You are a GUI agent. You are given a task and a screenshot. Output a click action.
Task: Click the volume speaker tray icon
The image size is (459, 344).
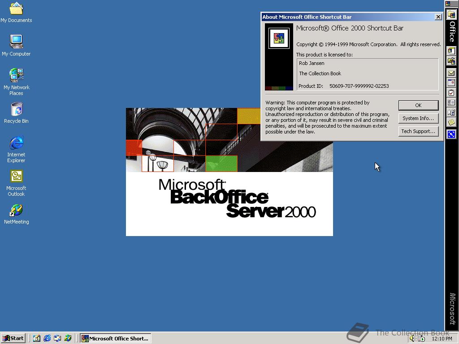tap(412, 339)
